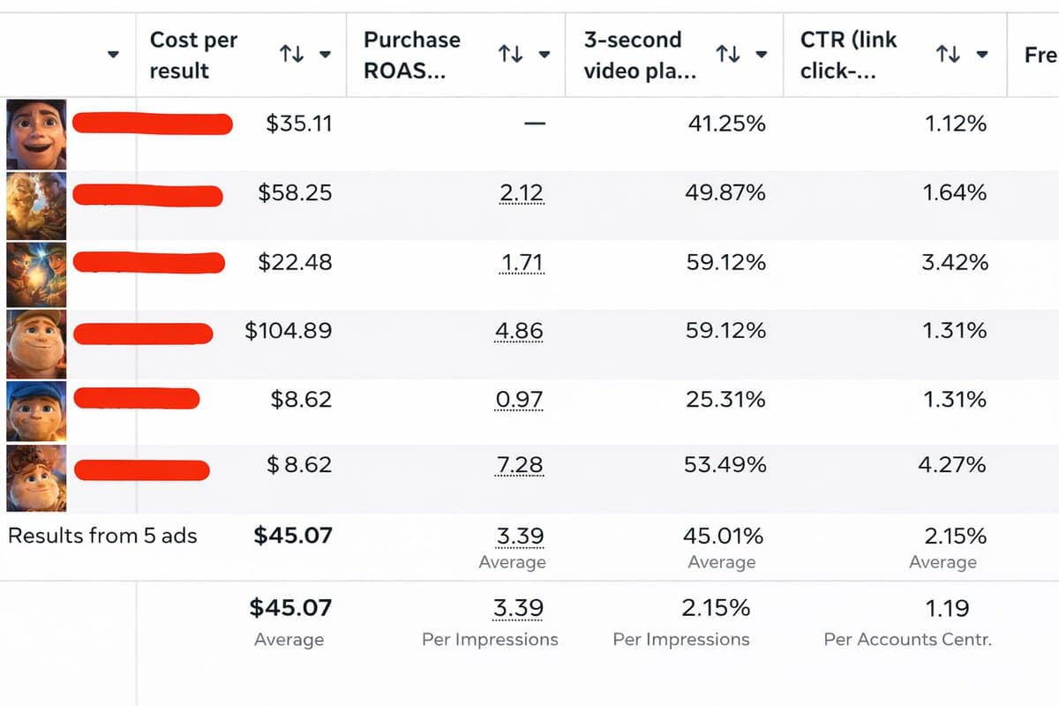Screen dimensions: 1059x706
Task: Click the 3.39 average ROAS in results row
Action: [x=520, y=536]
